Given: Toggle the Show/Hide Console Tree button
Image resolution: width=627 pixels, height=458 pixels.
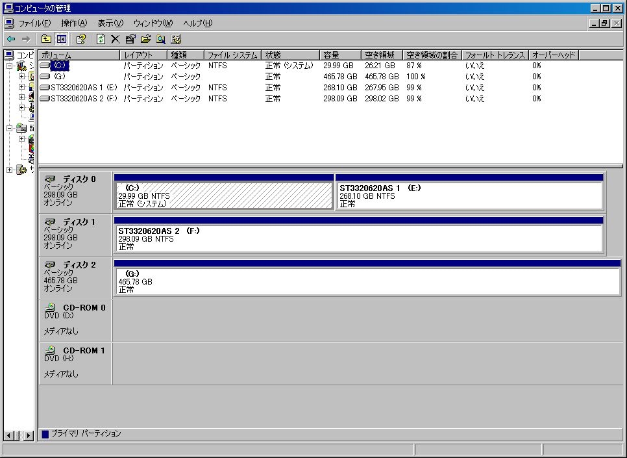Looking at the screenshot, I should point(62,39).
